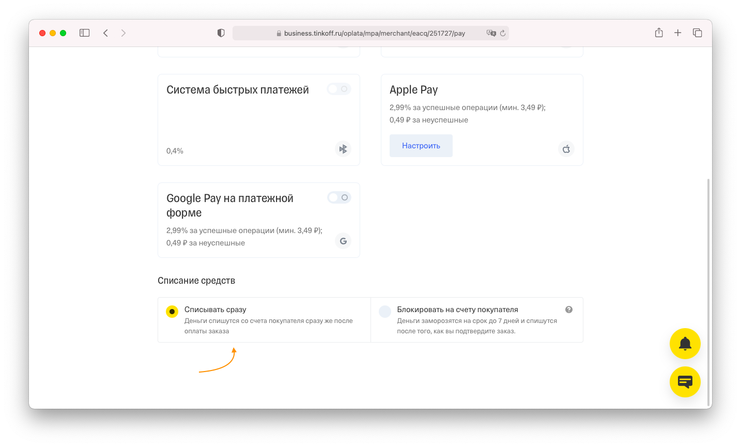The width and height of the screenshot is (741, 447).
Task: Click the Списание средств section heading
Action: (196, 281)
